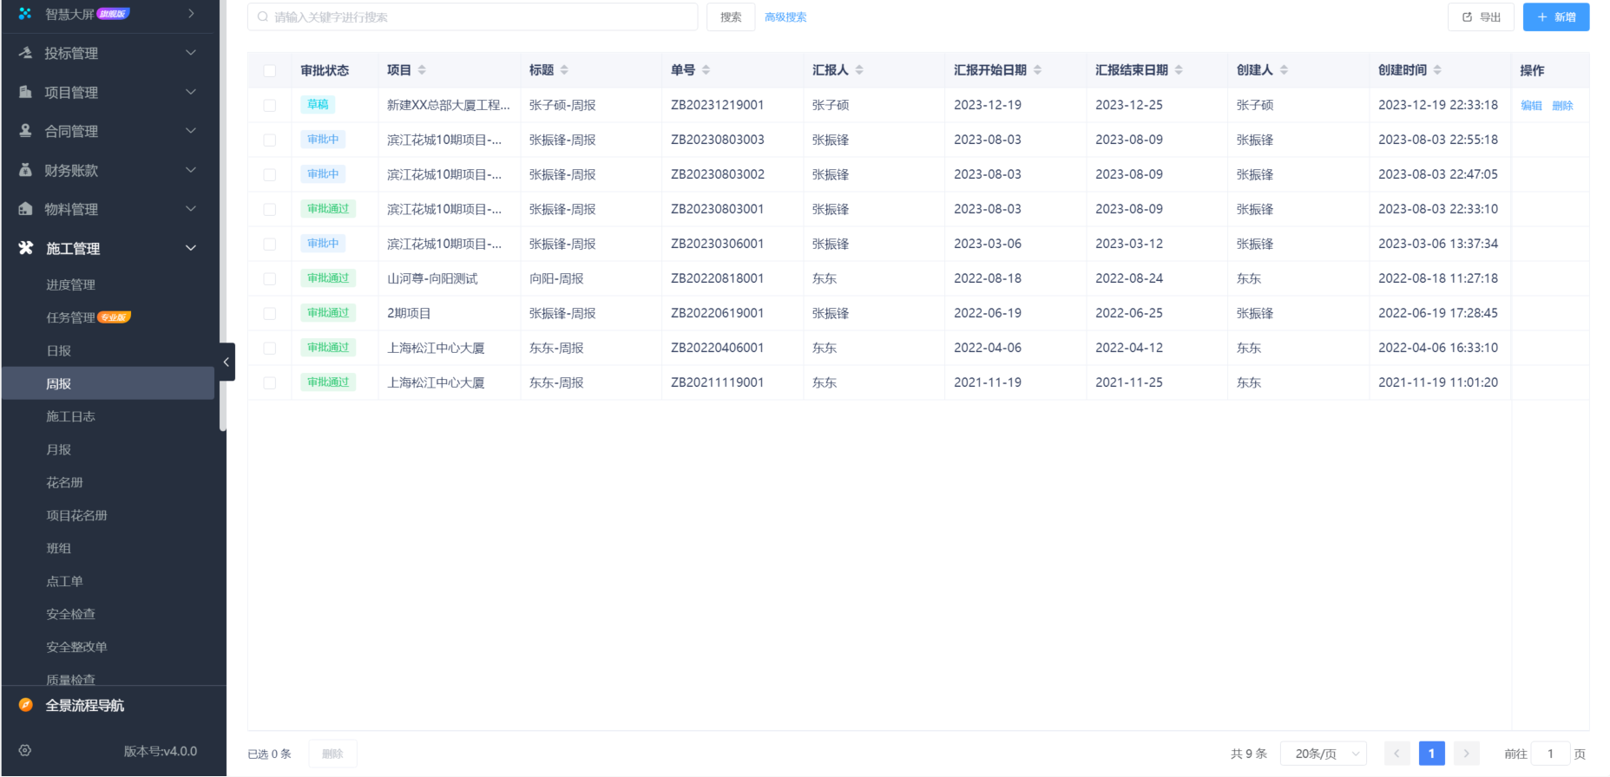The image size is (1610, 777).
Task: Tick the select-all checkbox in table header
Action: (270, 70)
